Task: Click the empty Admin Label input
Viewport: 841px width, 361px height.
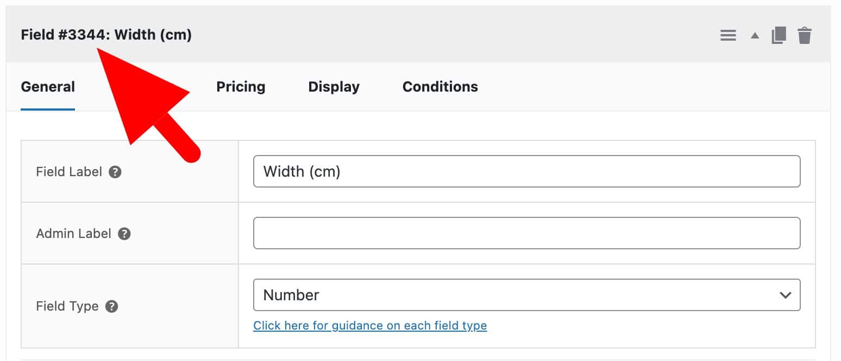Action: [x=526, y=233]
